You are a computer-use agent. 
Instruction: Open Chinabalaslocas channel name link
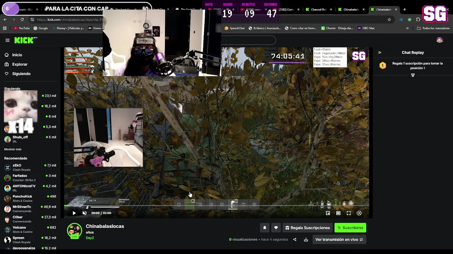click(x=105, y=226)
